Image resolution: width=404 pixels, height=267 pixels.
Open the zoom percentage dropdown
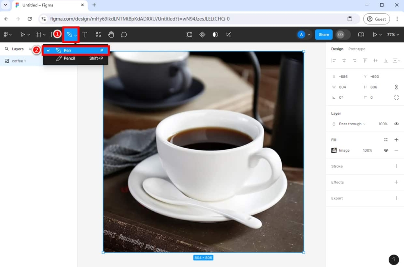pos(393,34)
